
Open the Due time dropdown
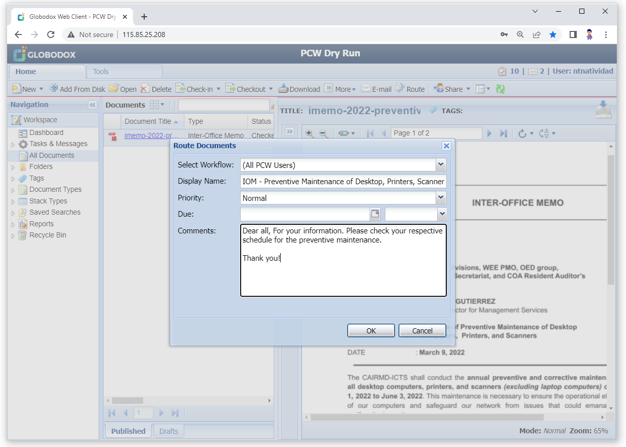[x=442, y=214]
